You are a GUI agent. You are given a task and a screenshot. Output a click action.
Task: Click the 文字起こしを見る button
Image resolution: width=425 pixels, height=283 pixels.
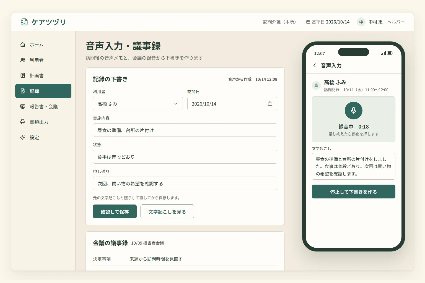tap(167, 211)
